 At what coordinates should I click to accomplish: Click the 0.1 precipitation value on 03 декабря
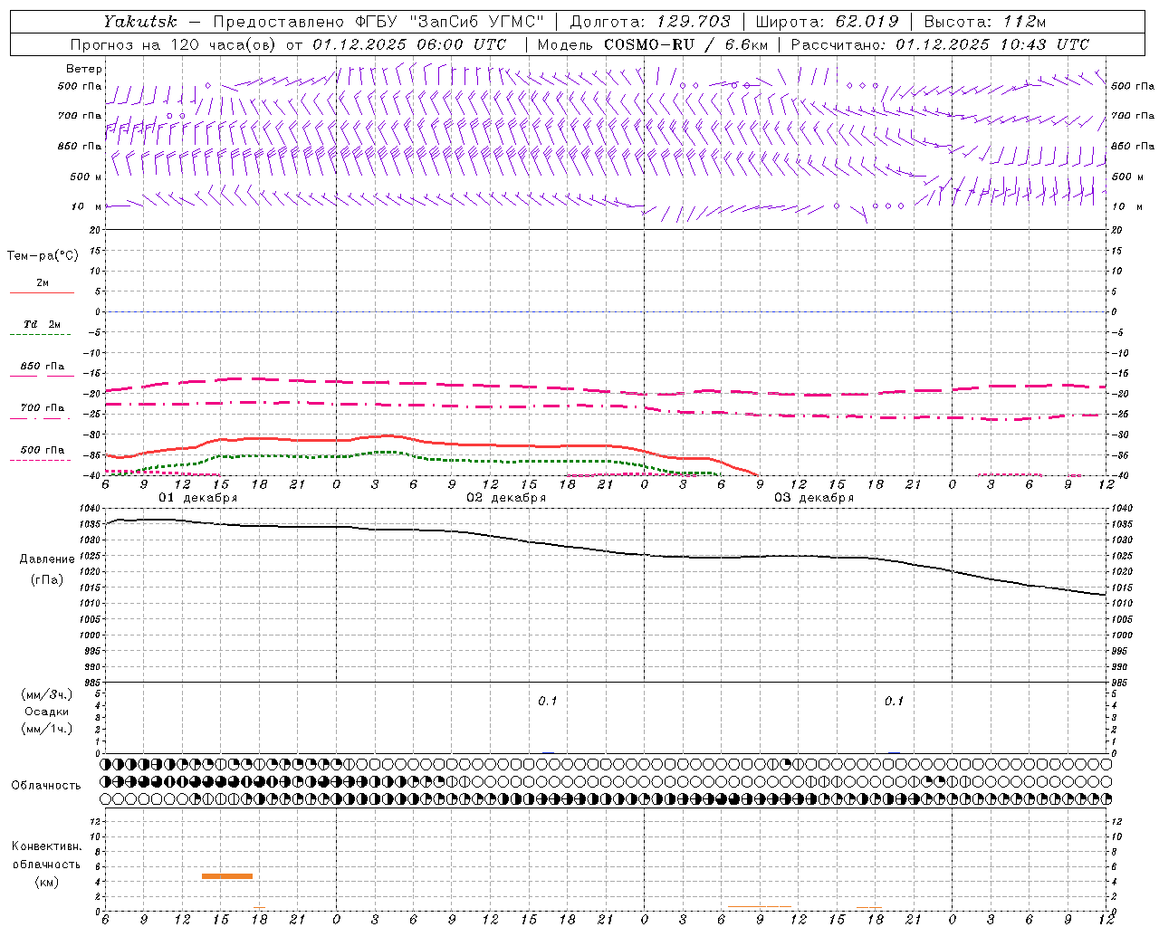tap(894, 702)
